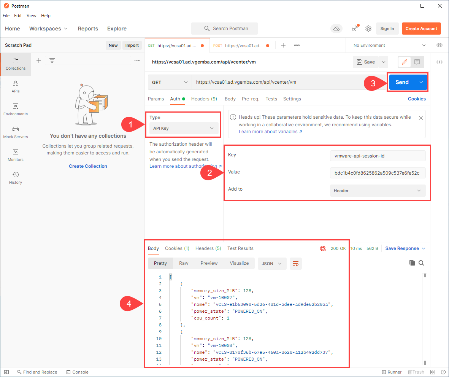Open the File menu
Viewport: 449px width, 377px height.
click(x=6, y=16)
